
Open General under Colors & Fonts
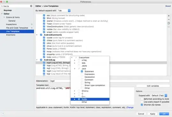pos(12,21)
